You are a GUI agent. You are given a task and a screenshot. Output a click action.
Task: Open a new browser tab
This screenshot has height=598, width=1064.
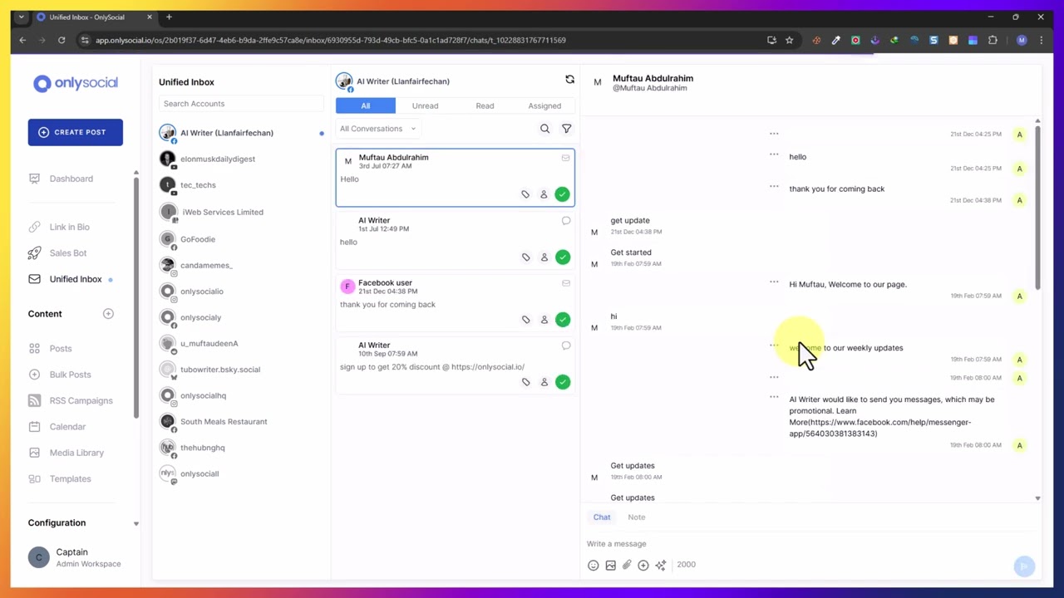click(169, 17)
